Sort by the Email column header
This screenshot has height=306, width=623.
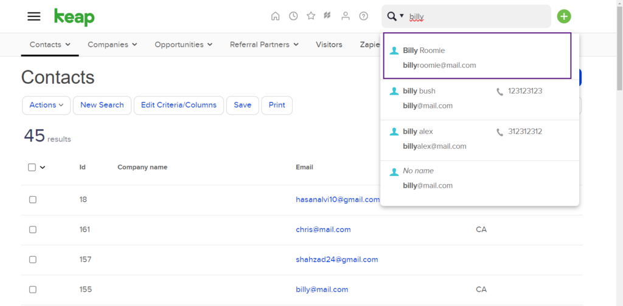pos(304,168)
